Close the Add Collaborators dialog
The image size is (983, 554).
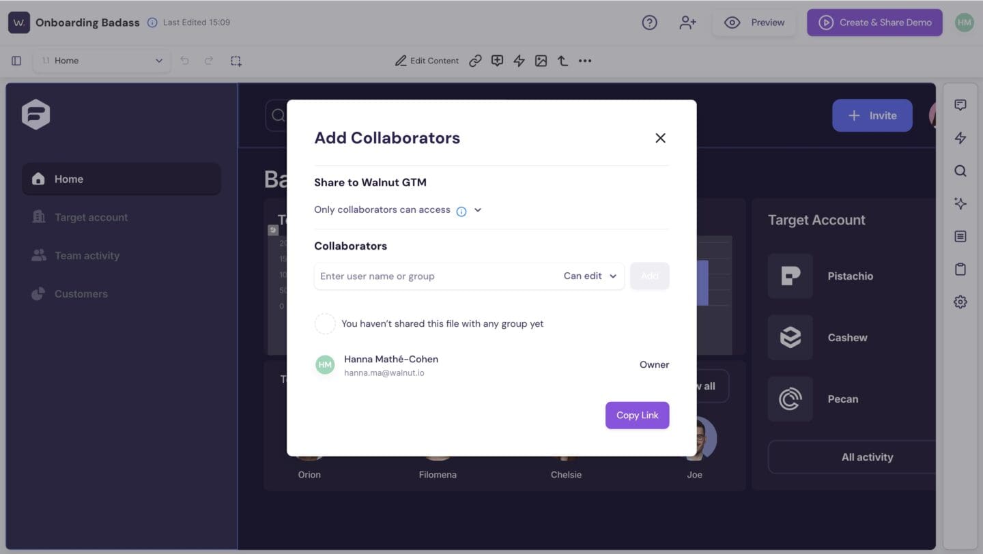(660, 138)
